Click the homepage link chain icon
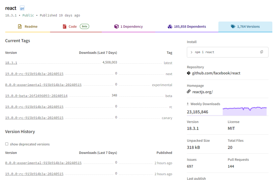Screen dimensions: 276x180 tap(189, 91)
